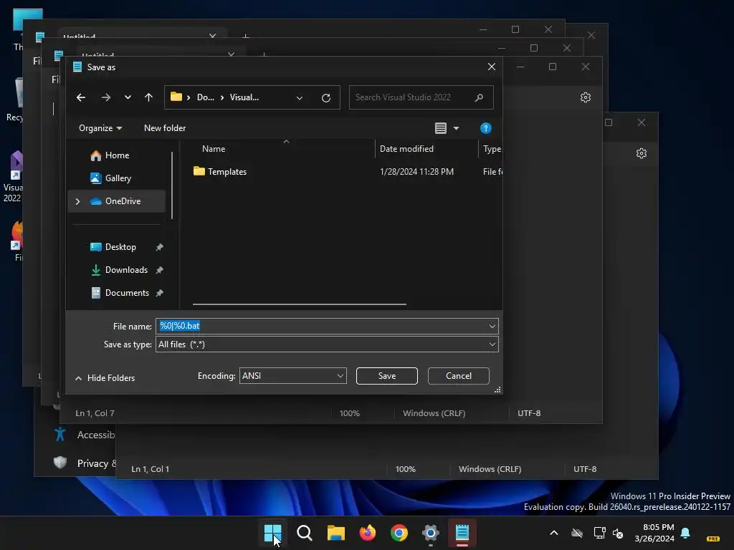The width and height of the screenshot is (734, 550).
Task: Click the pin icon next to Desktop
Action: [x=160, y=247]
